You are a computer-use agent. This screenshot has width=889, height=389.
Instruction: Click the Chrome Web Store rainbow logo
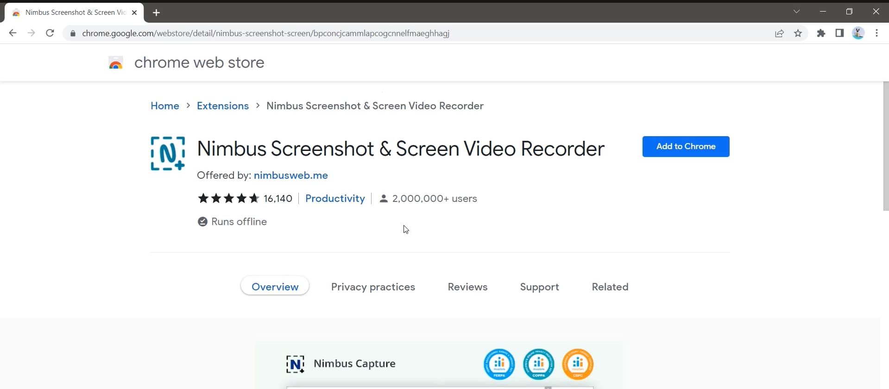(x=115, y=63)
